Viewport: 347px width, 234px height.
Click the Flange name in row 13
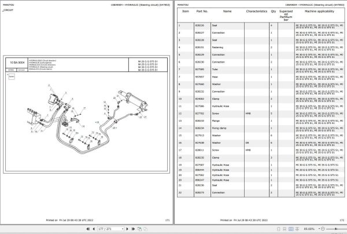click(216, 121)
